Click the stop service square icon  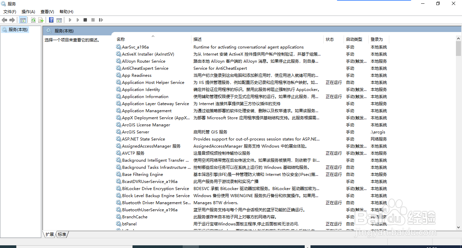85,20
